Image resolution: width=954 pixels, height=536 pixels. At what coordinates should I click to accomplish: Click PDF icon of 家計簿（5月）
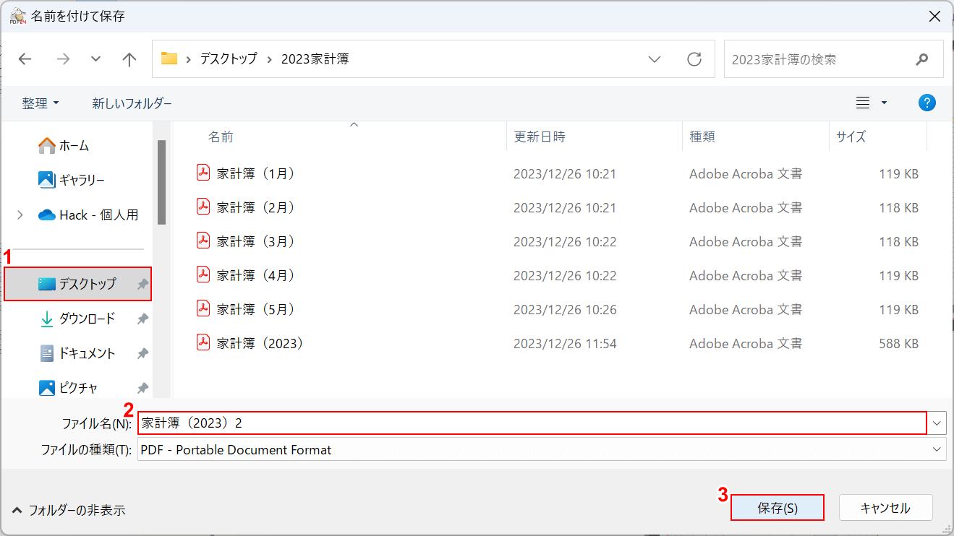(203, 308)
